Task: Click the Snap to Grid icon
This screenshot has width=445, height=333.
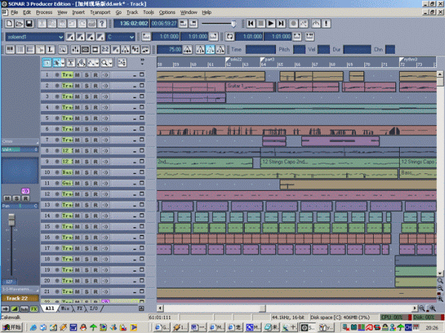Action: 122,63
